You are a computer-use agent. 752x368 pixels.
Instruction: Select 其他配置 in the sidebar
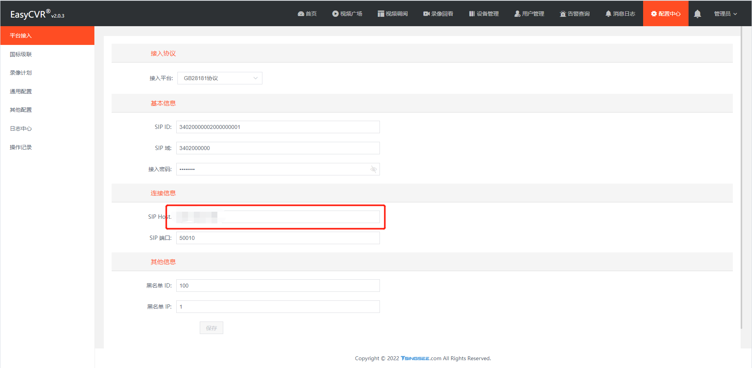click(x=47, y=110)
